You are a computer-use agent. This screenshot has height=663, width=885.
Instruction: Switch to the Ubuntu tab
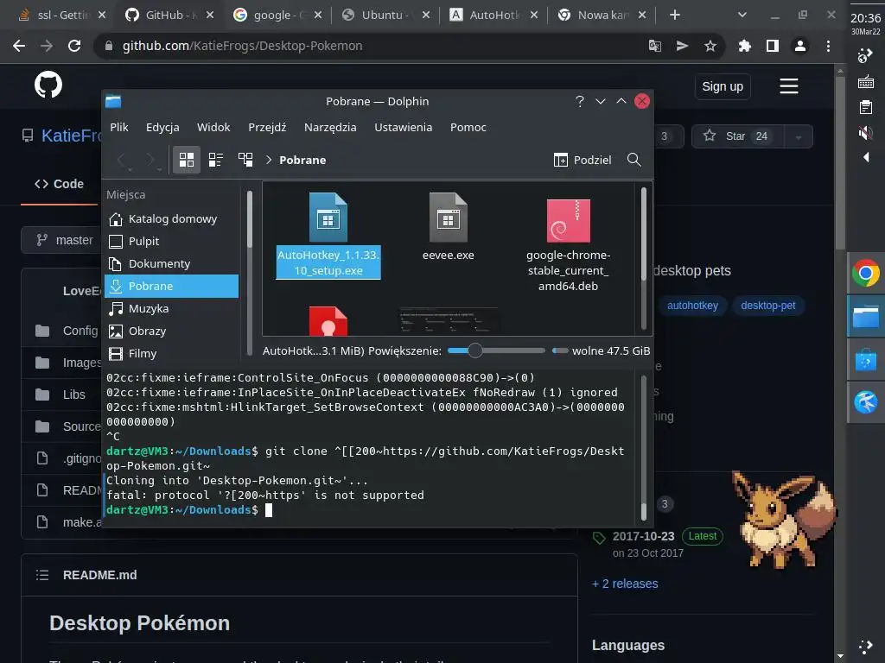[385, 16]
